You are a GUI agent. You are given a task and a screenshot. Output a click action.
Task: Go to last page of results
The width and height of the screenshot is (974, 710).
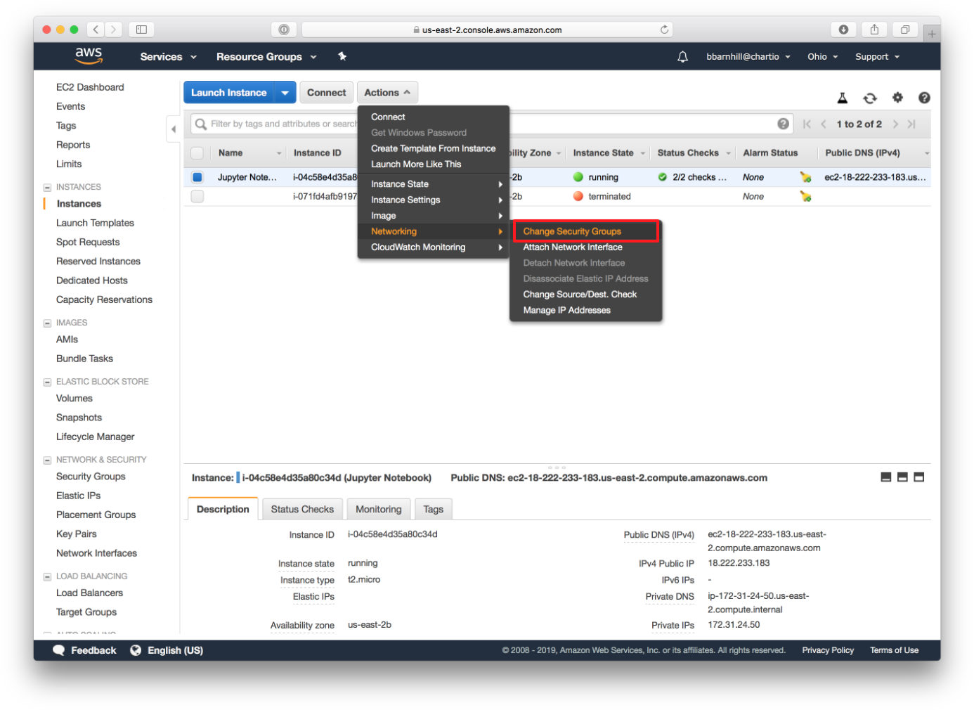911,124
